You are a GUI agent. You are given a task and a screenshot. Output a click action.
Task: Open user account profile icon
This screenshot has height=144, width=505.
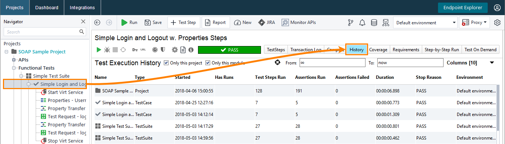497,7
